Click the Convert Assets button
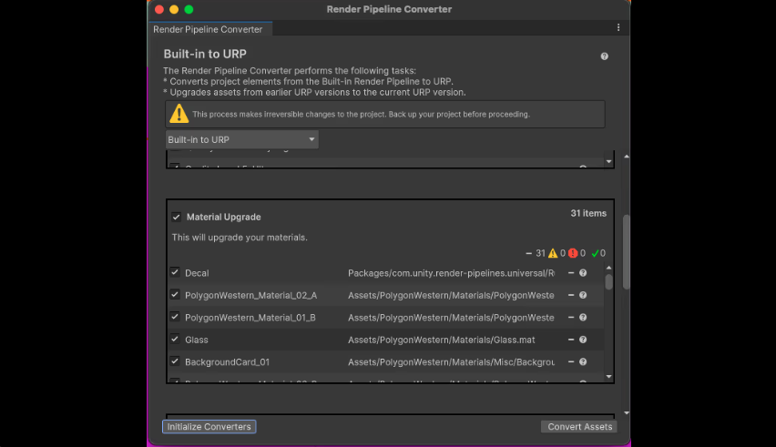The height and width of the screenshot is (447, 776). point(579,427)
